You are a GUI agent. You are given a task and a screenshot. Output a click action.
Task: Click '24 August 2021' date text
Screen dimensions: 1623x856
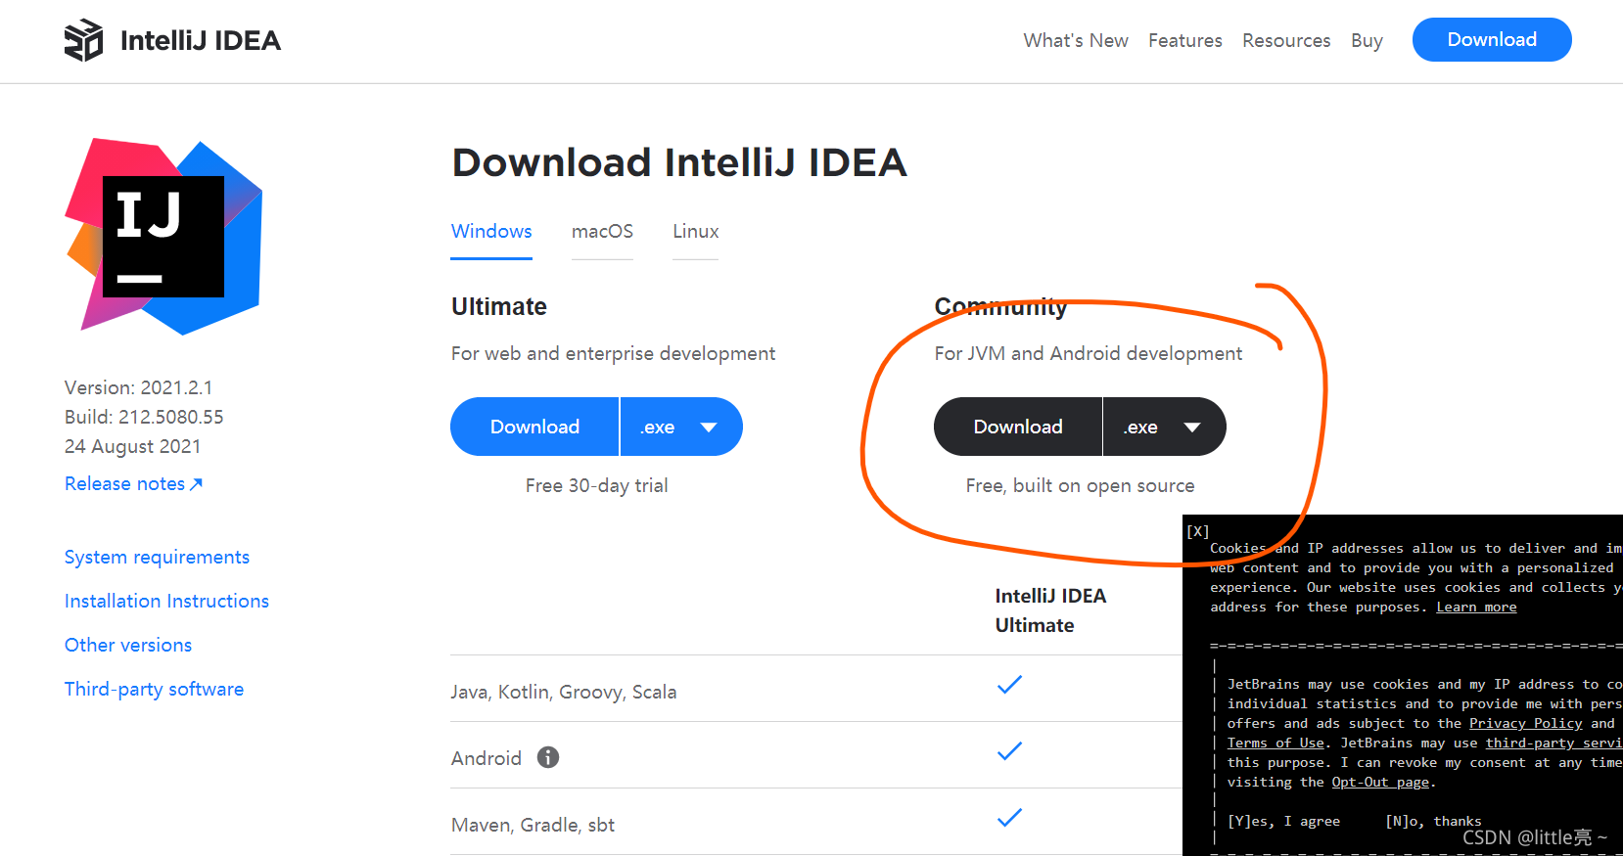click(x=132, y=446)
